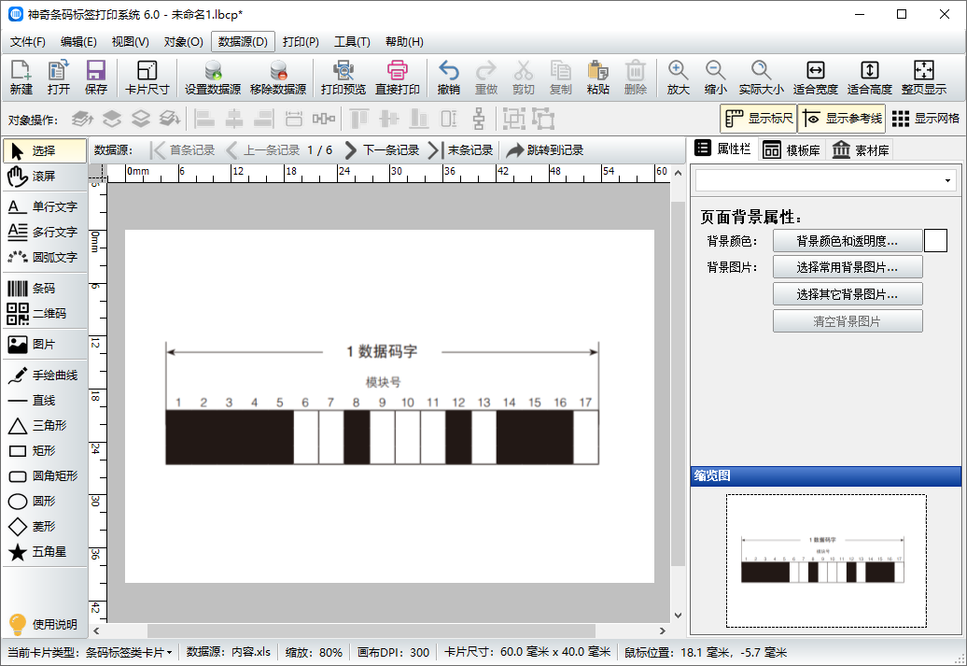This screenshot has height=666, width=967.
Task: Open the 打印(P) menu
Action: click(x=301, y=42)
